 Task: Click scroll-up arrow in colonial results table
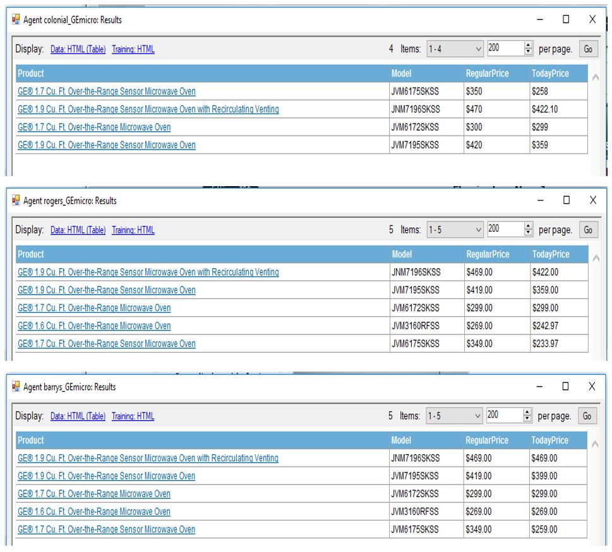[596, 78]
